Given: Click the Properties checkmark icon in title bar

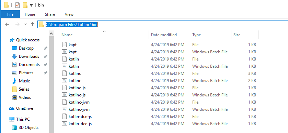Looking at the screenshot, I should point(17,5).
